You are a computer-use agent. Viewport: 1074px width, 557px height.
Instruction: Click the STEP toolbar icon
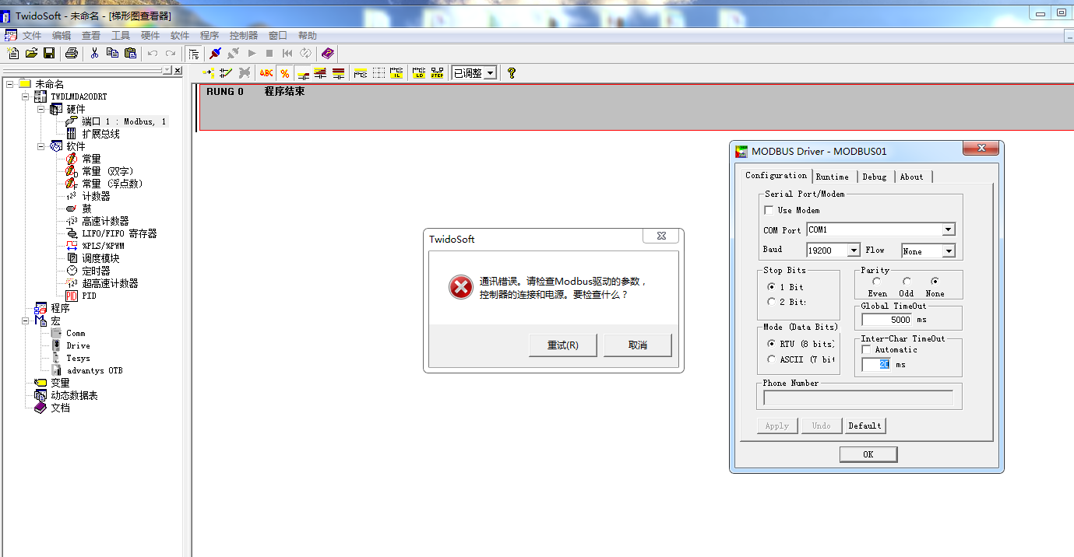437,73
